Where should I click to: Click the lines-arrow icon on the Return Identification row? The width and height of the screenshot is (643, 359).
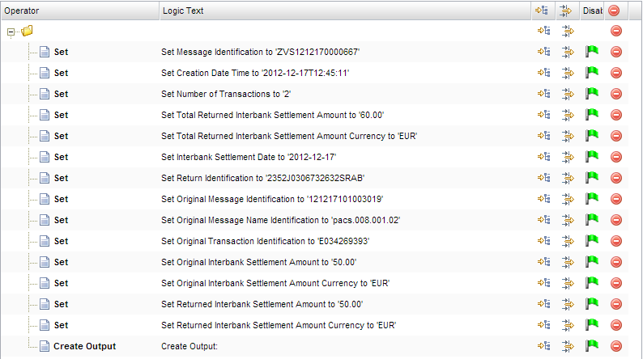(x=567, y=178)
